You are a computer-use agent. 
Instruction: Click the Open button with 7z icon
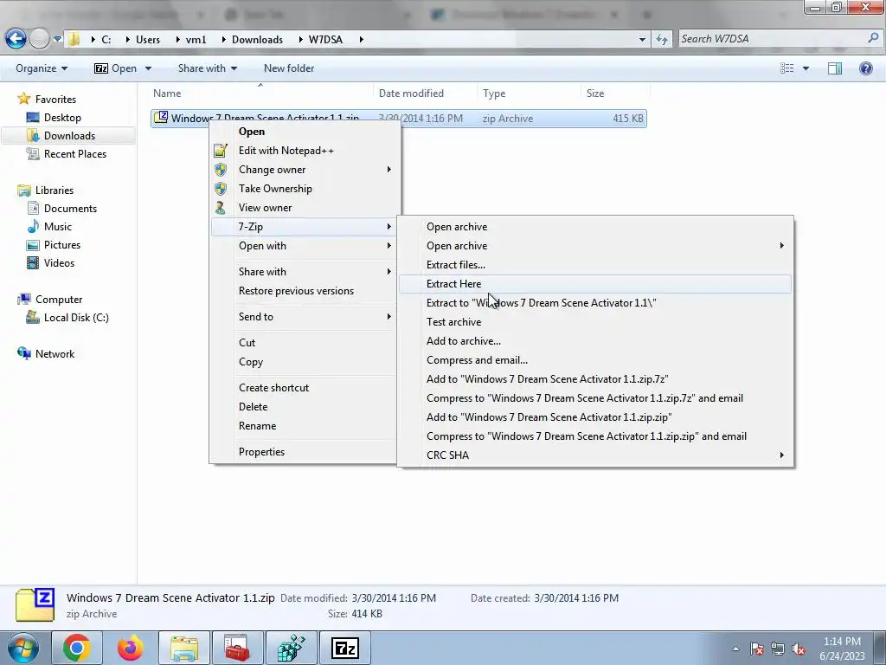pyautogui.click(x=115, y=68)
